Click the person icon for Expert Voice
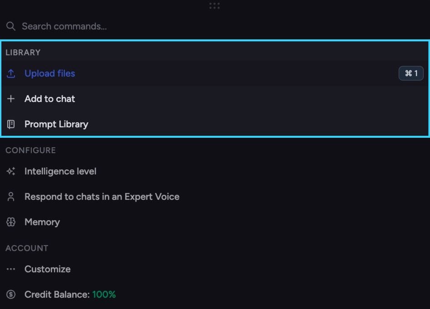 [x=11, y=197]
